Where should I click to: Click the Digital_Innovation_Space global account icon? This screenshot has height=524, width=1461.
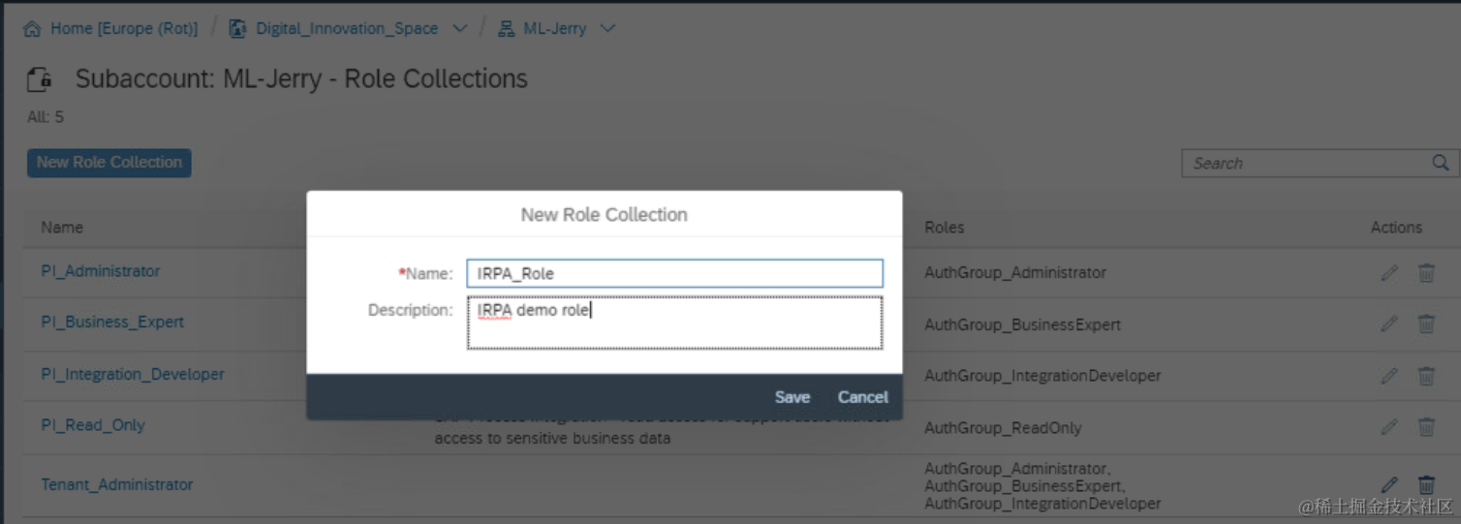point(237,29)
